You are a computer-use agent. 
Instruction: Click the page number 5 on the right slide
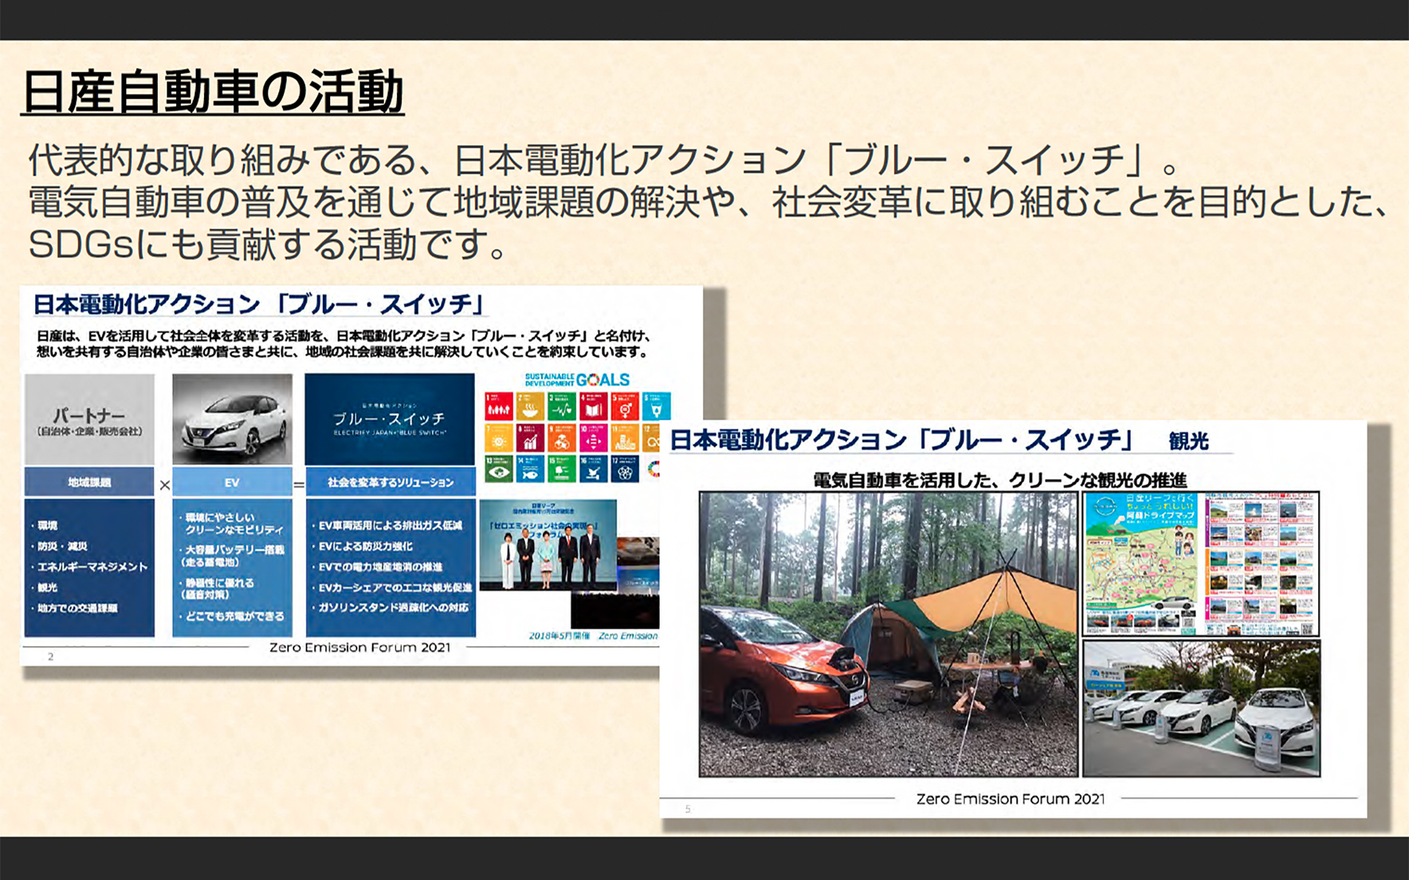pos(690,810)
